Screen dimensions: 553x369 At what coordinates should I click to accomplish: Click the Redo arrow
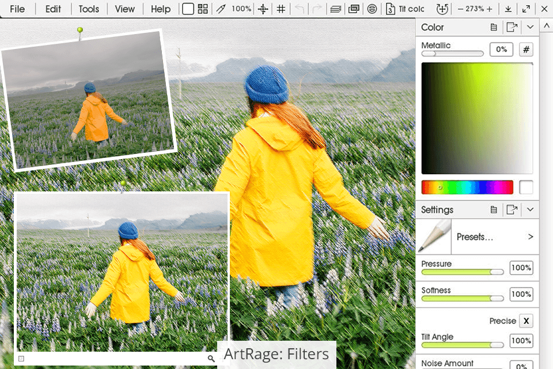(x=317, y=9)
